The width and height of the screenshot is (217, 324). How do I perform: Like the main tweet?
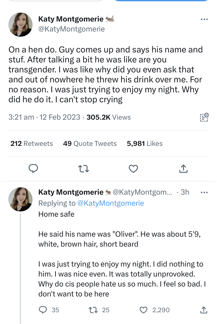tap(133, 169)
